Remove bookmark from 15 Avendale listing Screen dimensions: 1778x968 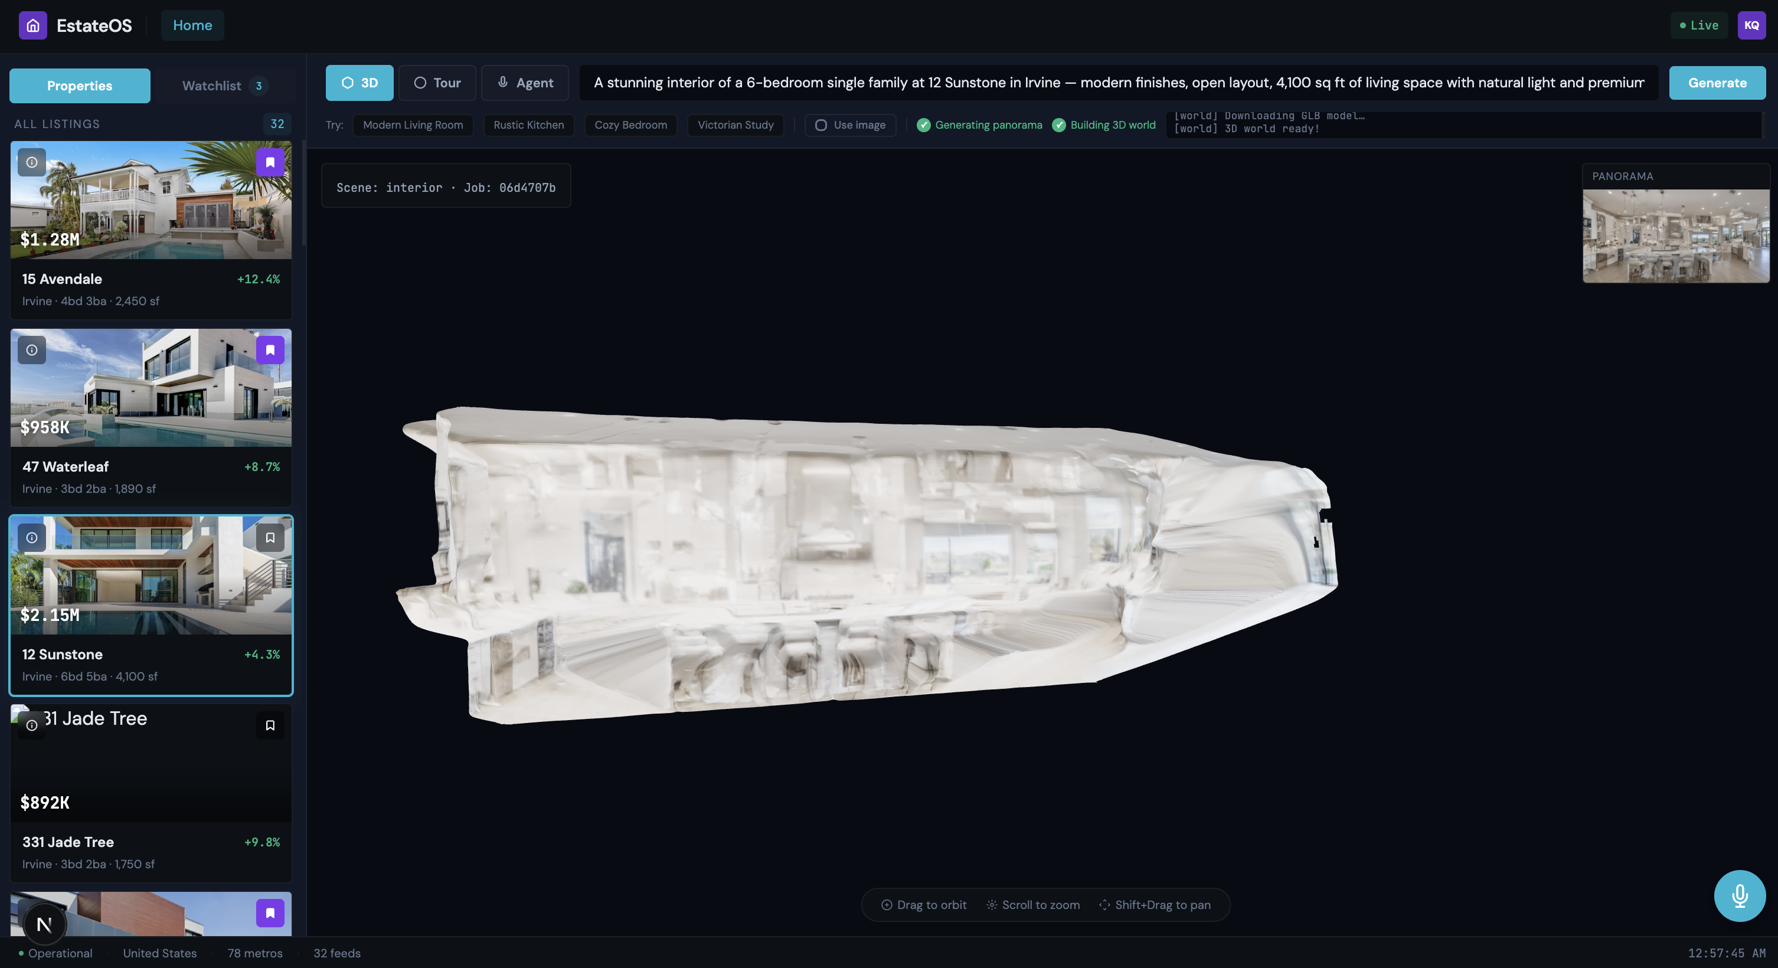point(270,162)
